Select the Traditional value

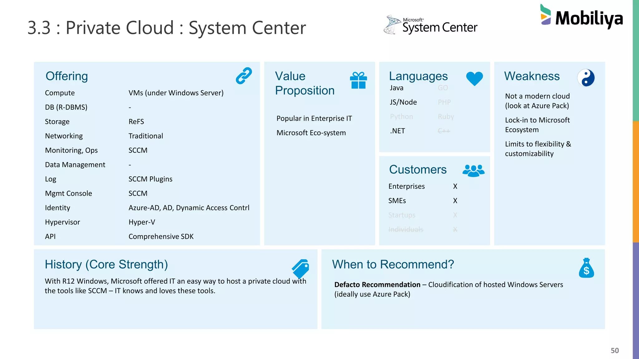[x=146, y=136]
